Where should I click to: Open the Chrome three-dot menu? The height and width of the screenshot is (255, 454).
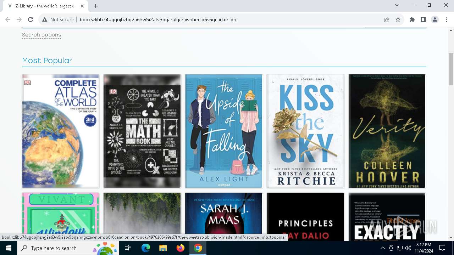pos(446,19)
